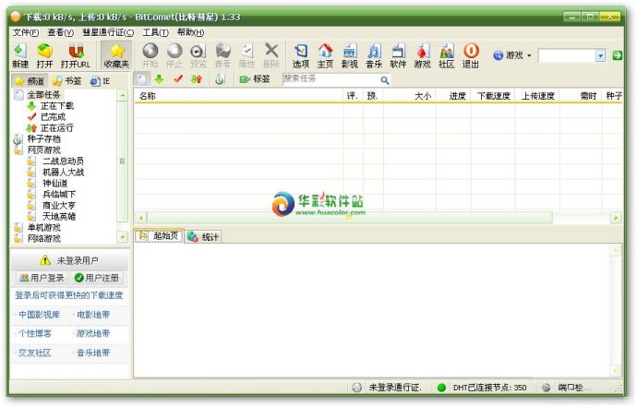
Task: Open the 查看(V) menu
Action: point(61,32)
